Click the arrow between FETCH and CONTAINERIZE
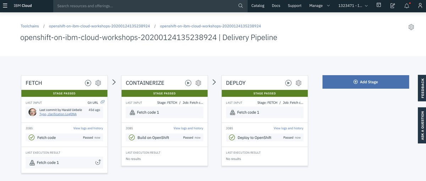Image resolution: width=426 pixels, height=181 pixels. point(114,82)
